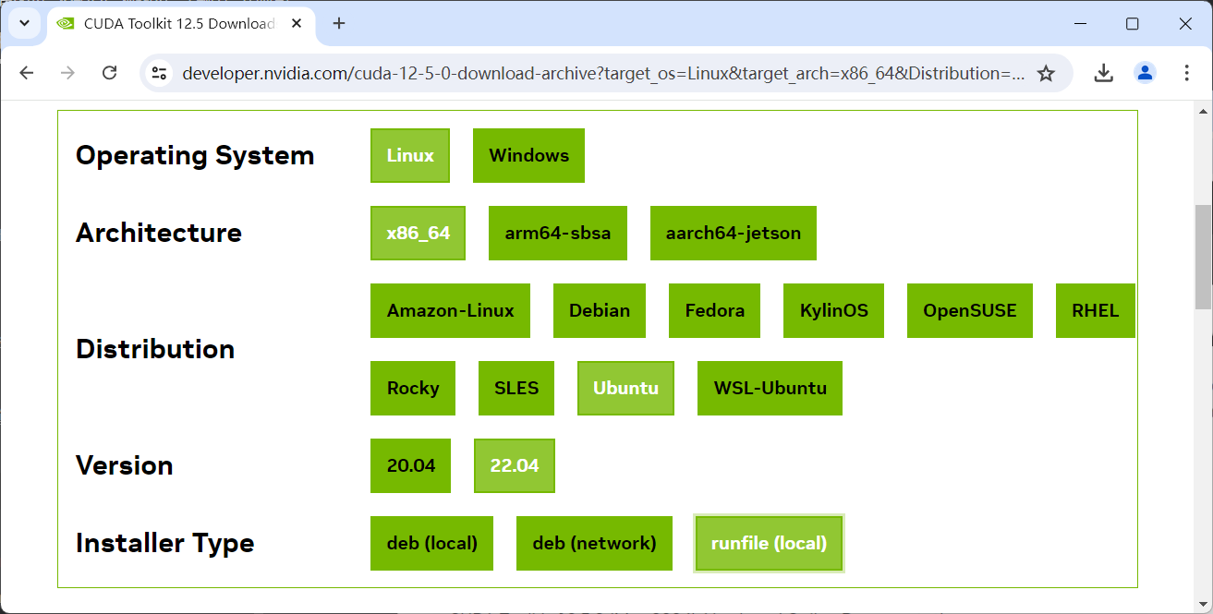Select the Debian distribution
Screen dimensions: 1213x614
599,310
